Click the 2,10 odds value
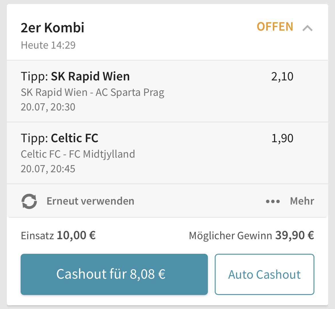This screenshot has height=309, width=335. [282, 76]
